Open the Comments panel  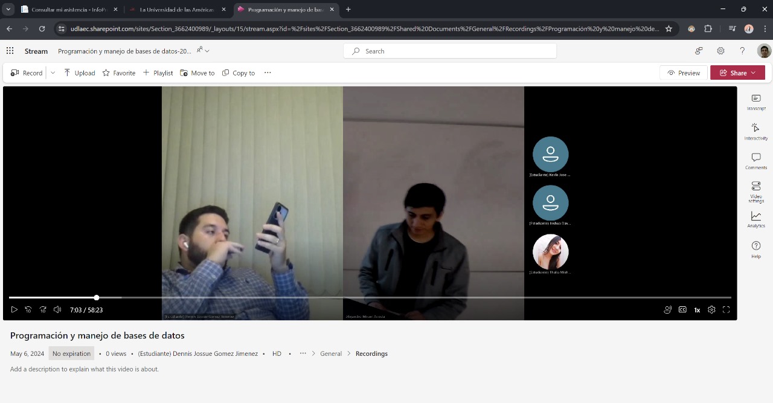click(755, 161)
